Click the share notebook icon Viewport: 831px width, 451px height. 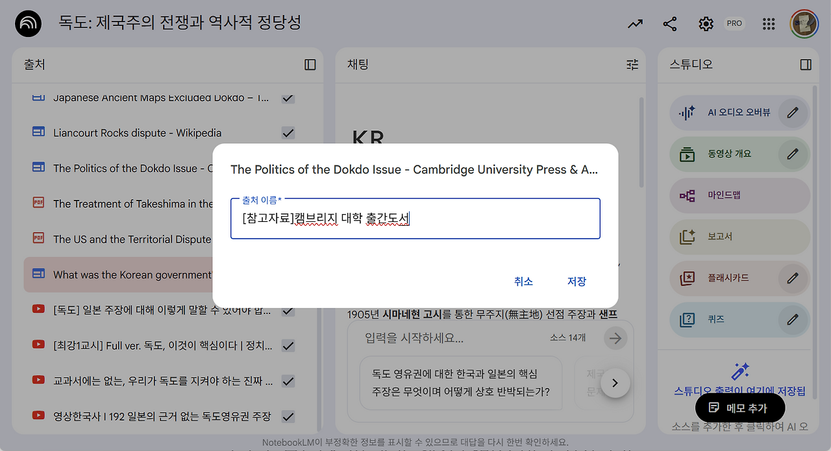(670, 24)
